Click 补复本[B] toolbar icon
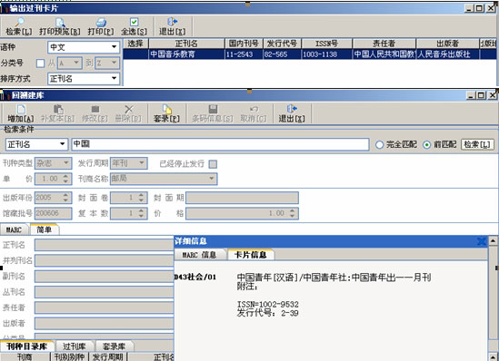 pyautogui.click(x=57, y=113)
